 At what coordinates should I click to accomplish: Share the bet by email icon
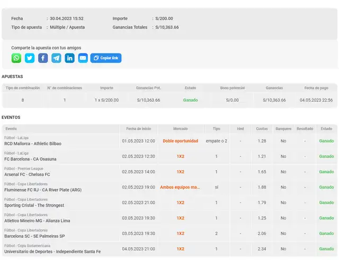tap(83, 58)
